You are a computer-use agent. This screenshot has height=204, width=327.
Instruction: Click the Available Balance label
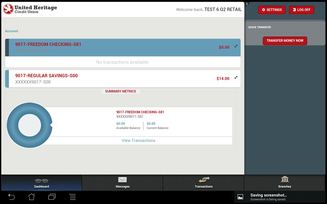(x=129, y=128)
